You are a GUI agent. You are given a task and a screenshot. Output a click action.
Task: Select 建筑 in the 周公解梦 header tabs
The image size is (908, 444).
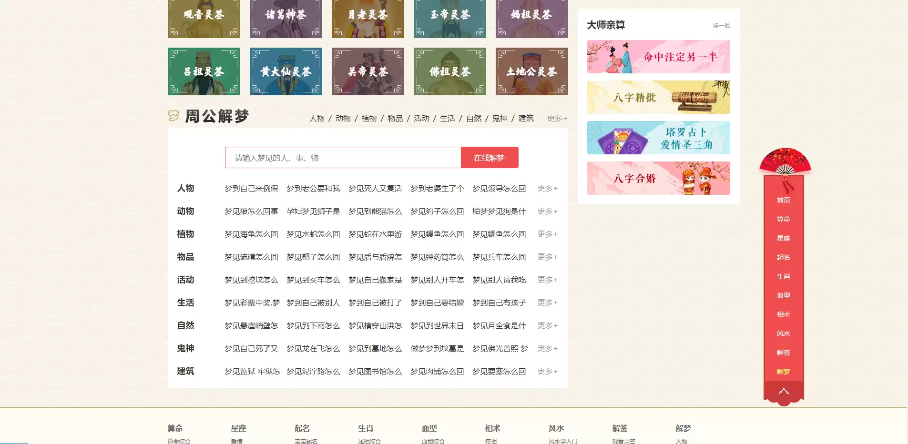(x=526, y=118)
